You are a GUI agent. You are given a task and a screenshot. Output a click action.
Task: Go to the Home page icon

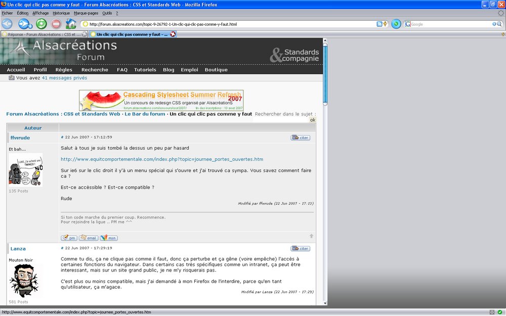coord(71,24)
